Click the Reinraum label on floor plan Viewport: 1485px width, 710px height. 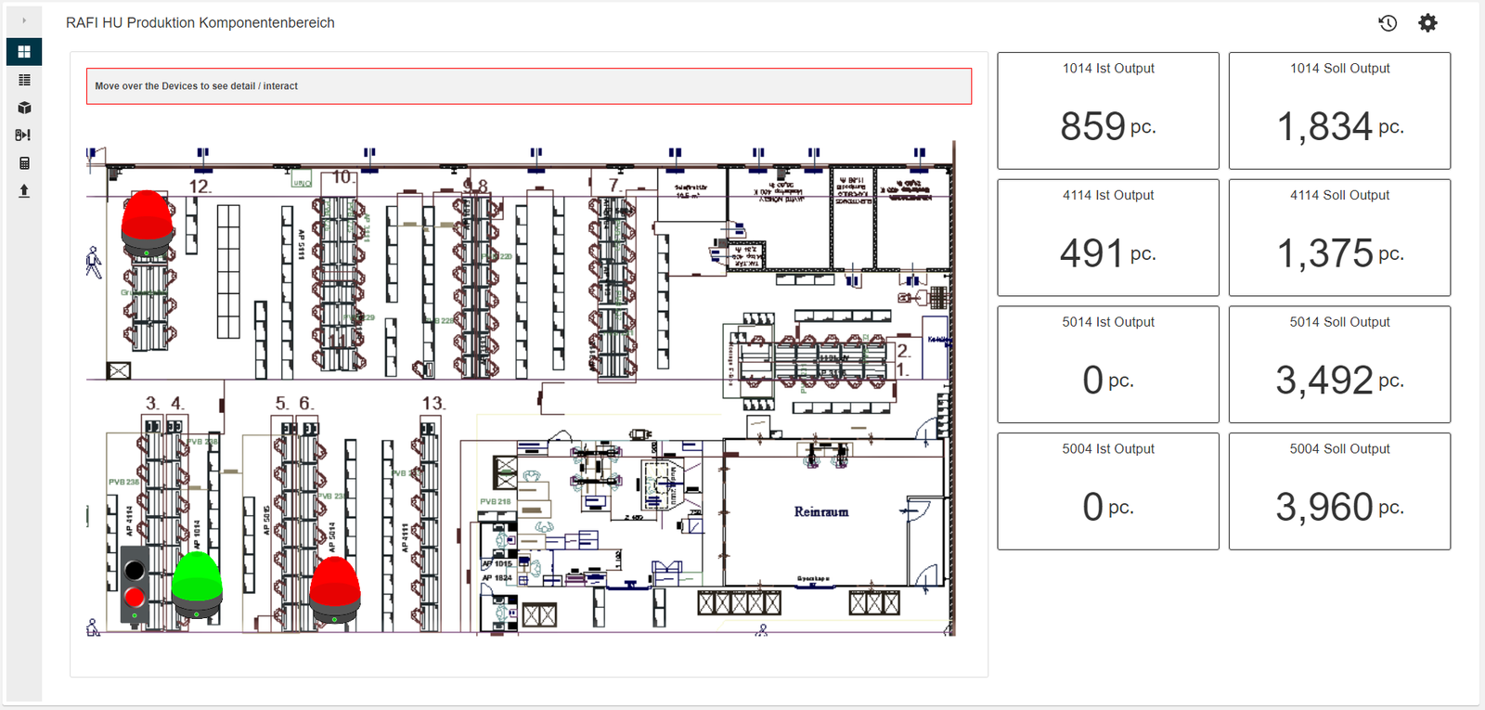point(821,511)
